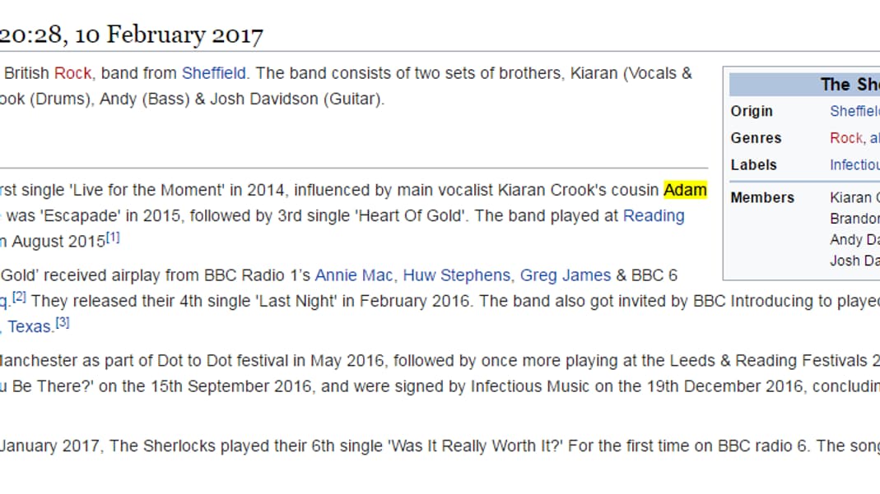880x494 pixels.
Task: Visit the Huw Stephens article link
Action: (457, 275)
